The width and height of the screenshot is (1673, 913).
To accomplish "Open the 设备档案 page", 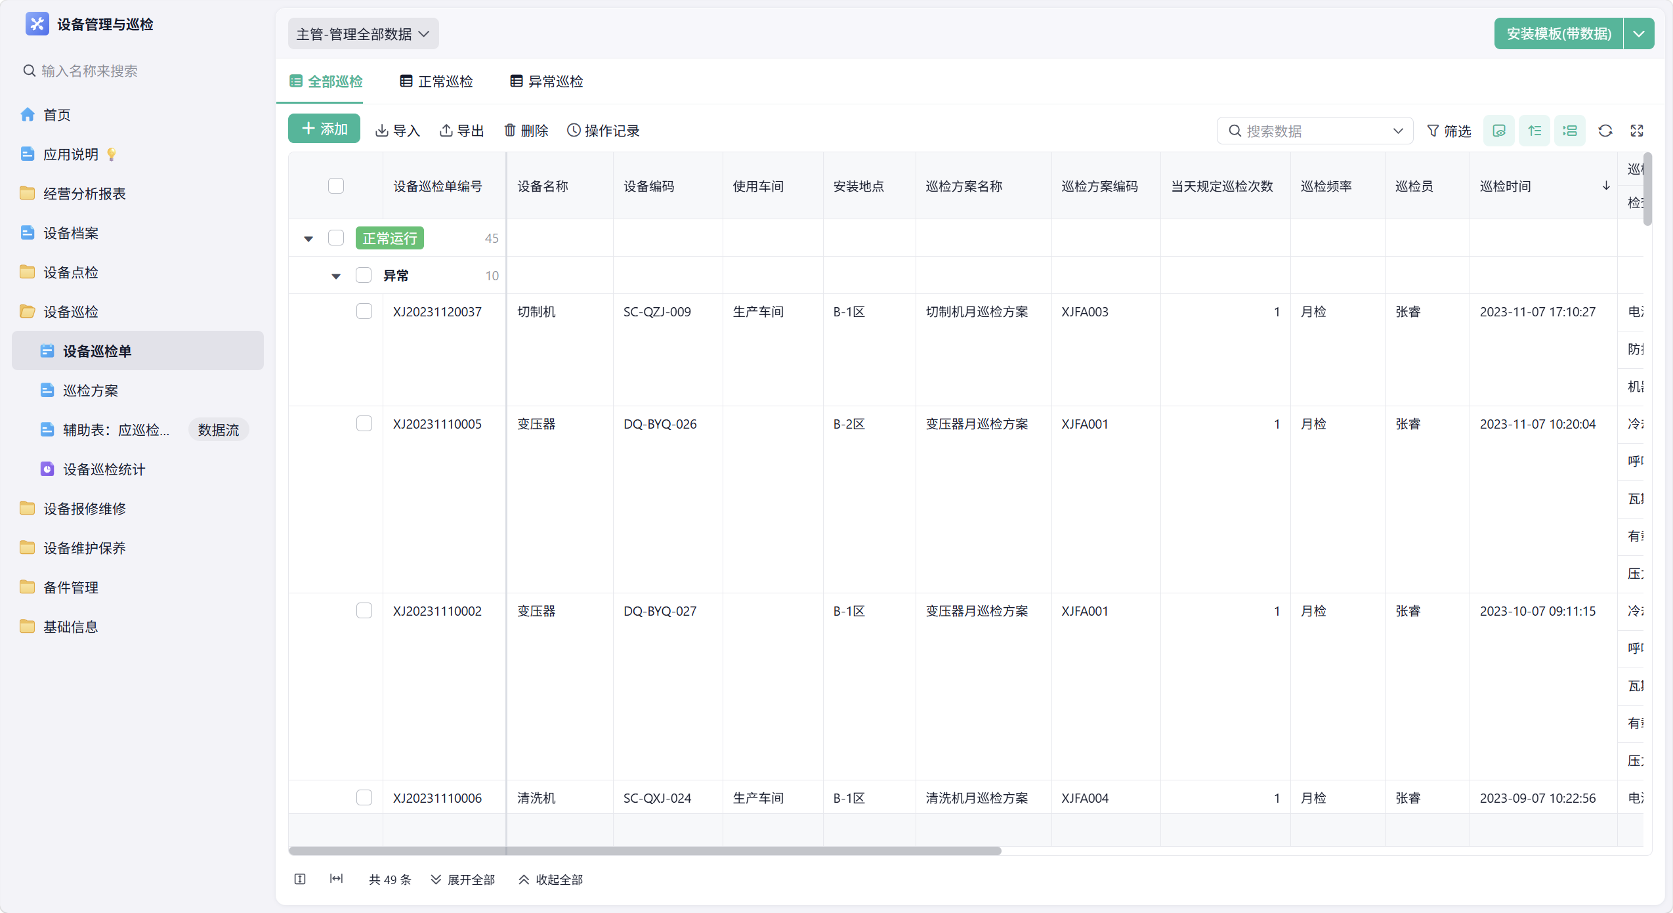I will point(71,233).
